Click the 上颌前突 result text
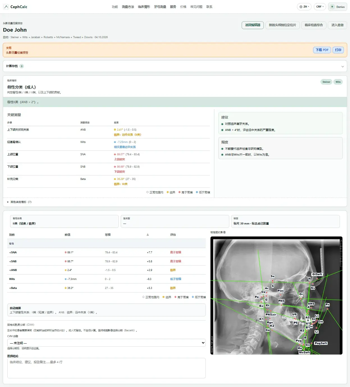The image size is (350, 387). tap(120, 159)
